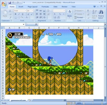Open the Styles gallery button
This screenshot has height=105, width=107.
(x=69, y=14)
